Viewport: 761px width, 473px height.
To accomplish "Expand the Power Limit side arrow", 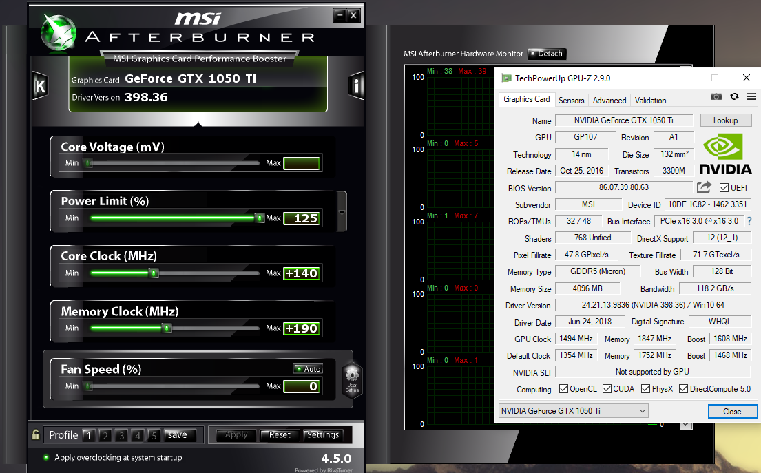I will [342, 212].
